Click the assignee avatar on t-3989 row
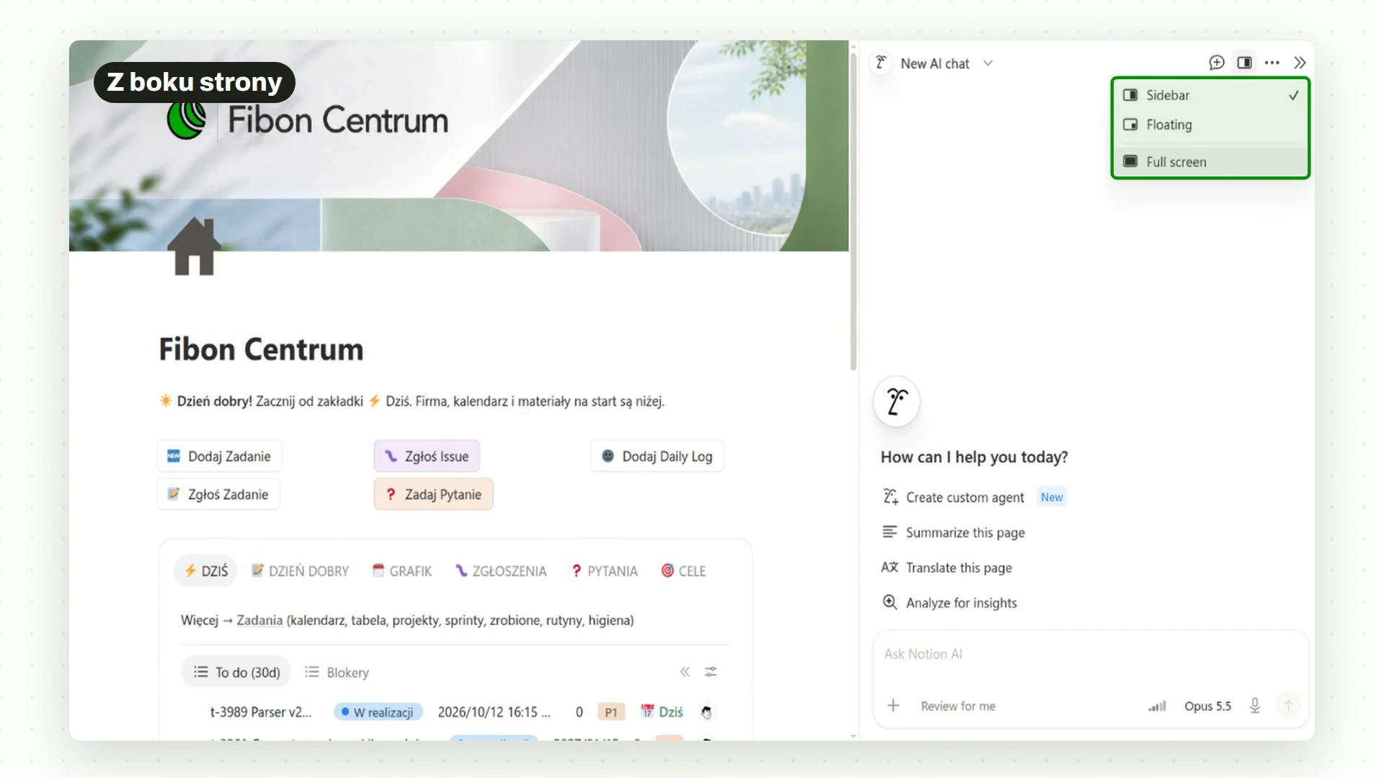Viewport: 1384px width, 778px height. [x=706, y=712]
